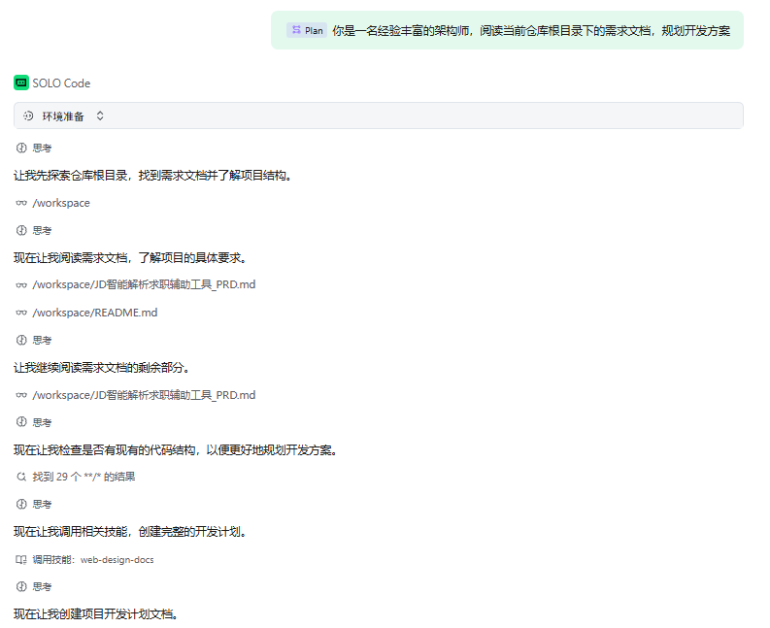This screenshot has height=628, width=770.
Task: Open PRD.md link directly above README.md
Action: point(144,284)
